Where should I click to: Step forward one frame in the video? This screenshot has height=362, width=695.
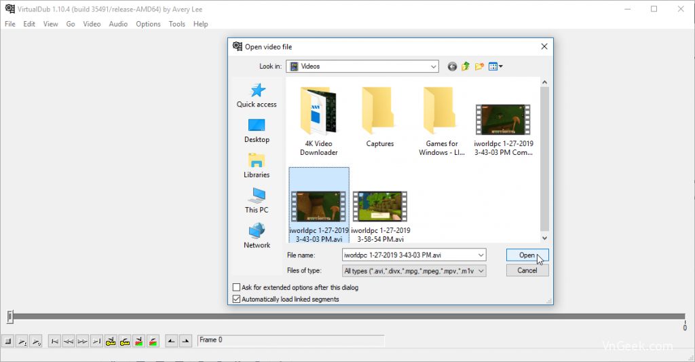[x=82, y=341]
